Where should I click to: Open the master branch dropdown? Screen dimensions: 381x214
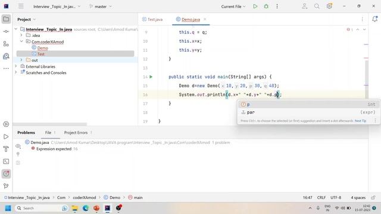point(101,7)
